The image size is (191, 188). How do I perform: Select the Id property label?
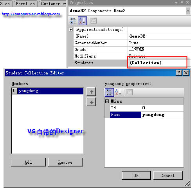125,108
